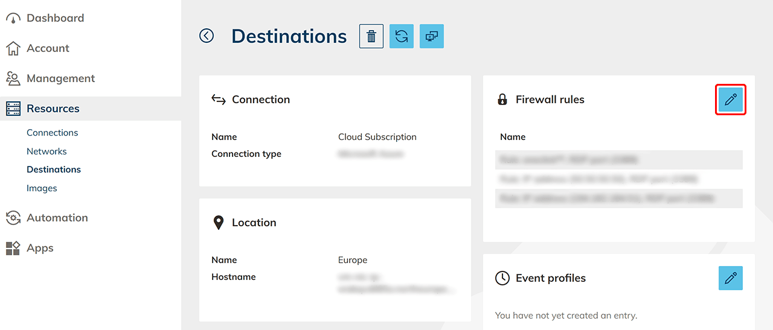Click the refresh sync icon button
This screenshot has width=773, height=330.
402,36
